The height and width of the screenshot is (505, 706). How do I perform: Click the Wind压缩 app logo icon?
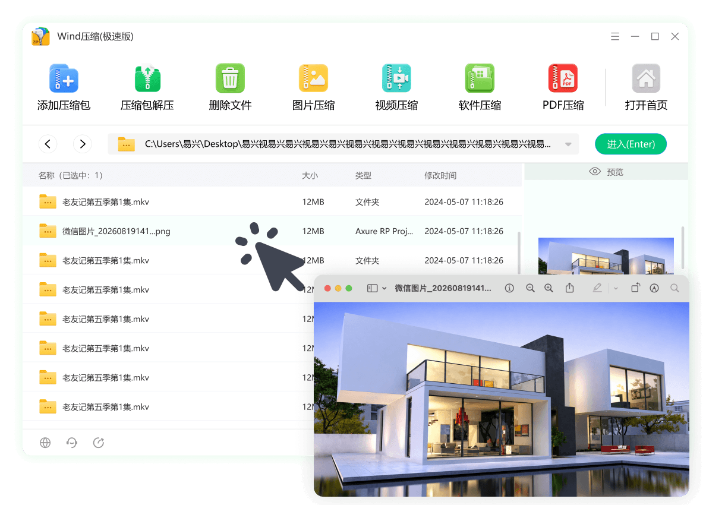pos(40,36)
